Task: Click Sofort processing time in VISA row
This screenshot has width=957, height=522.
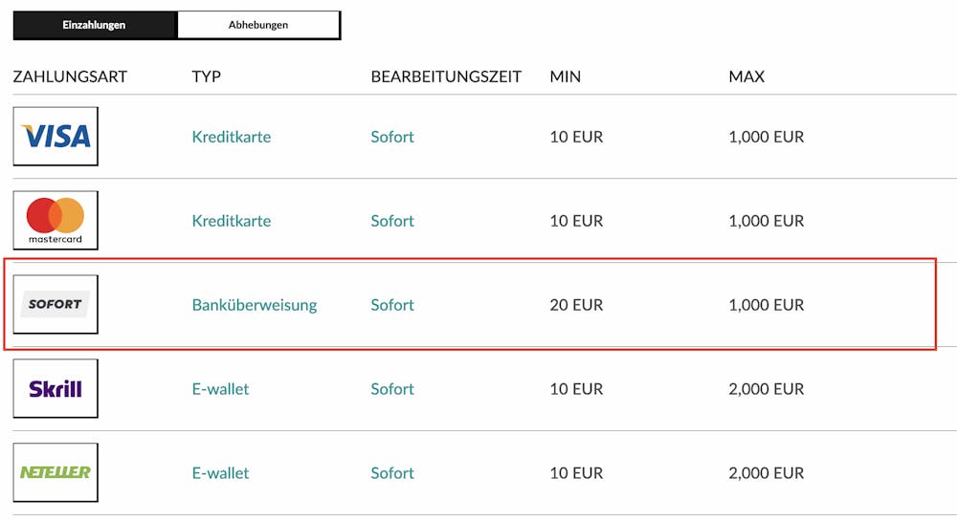Action: tap(392, 137)
